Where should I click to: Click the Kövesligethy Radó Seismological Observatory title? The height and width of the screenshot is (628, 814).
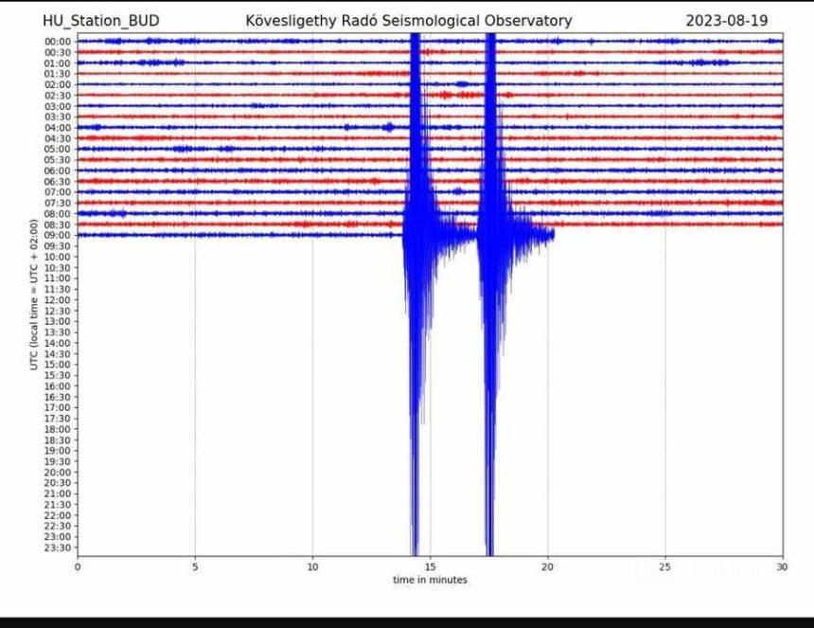click(x=409, y=21)
